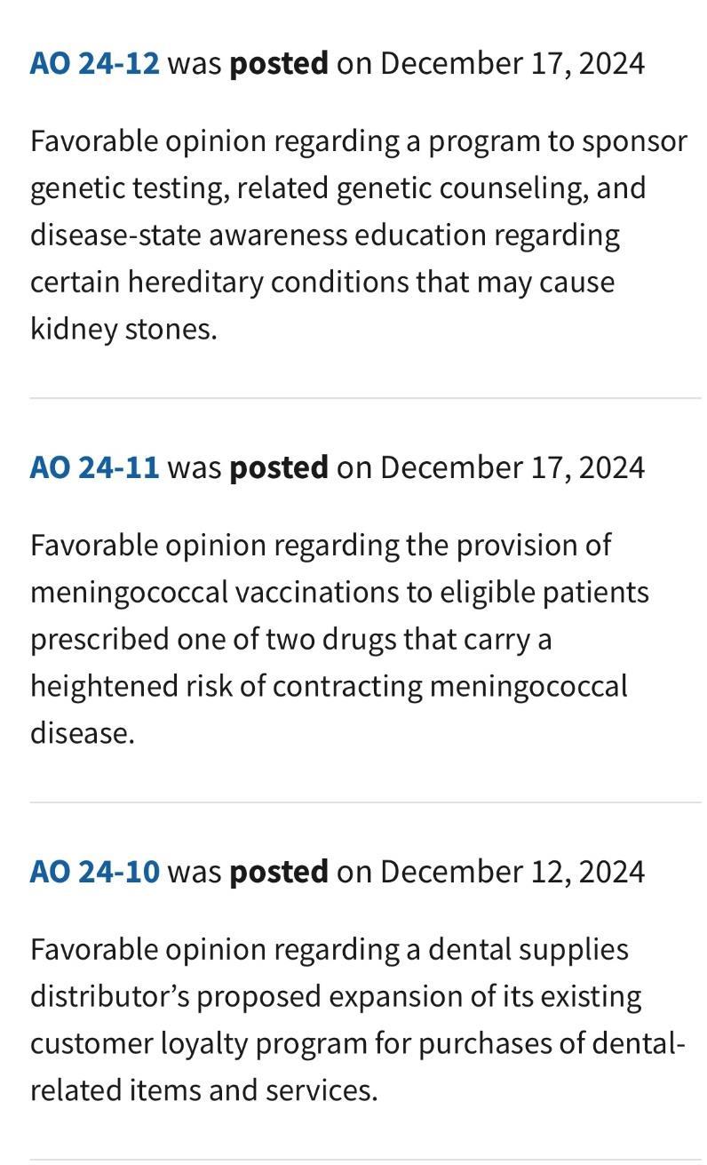This screenshot has height=1165, width=707.
Task: Click bold 'posted' in the AO 24-10 line
Action: (279, 872)
